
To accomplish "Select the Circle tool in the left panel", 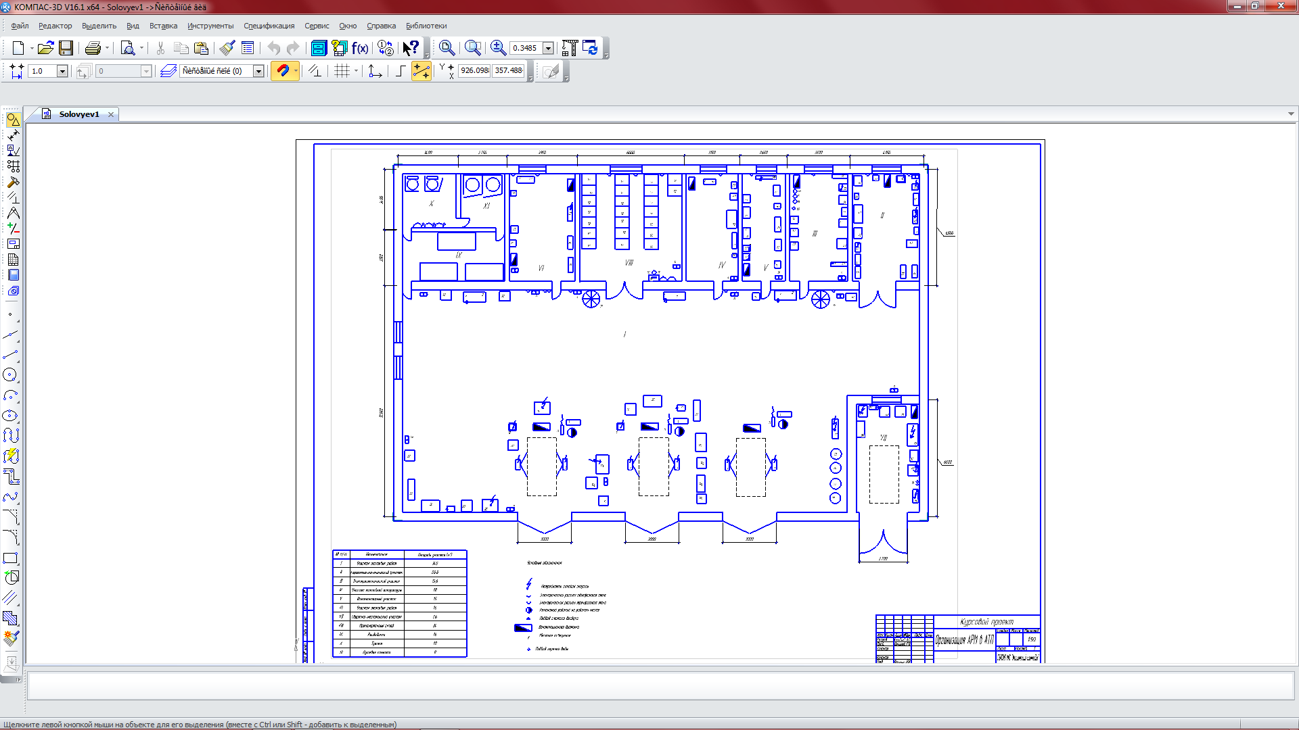I will pos(10,375).
